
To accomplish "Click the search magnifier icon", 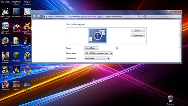I will (179, 17).
